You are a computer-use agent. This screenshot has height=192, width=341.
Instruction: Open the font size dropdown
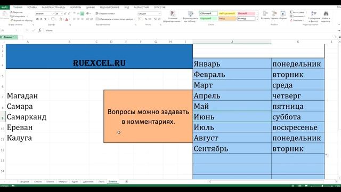click(62, 13)
